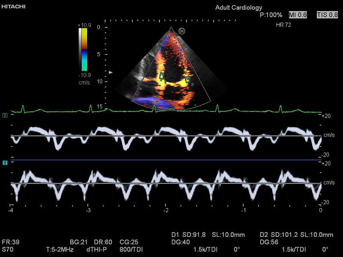Click the D2 SD:101.2 measurement readout
343x257 pixels.
[279, 235]
